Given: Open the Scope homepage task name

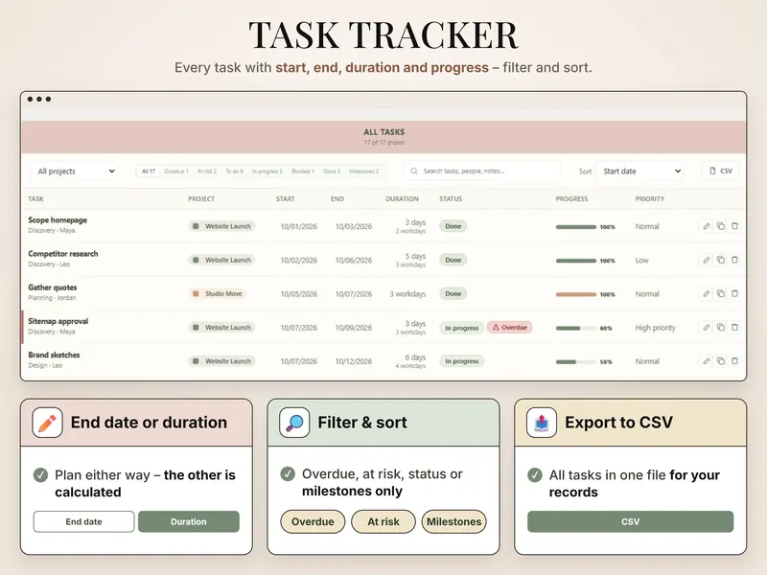Looking at the screenshot, I should click(58, 220).
